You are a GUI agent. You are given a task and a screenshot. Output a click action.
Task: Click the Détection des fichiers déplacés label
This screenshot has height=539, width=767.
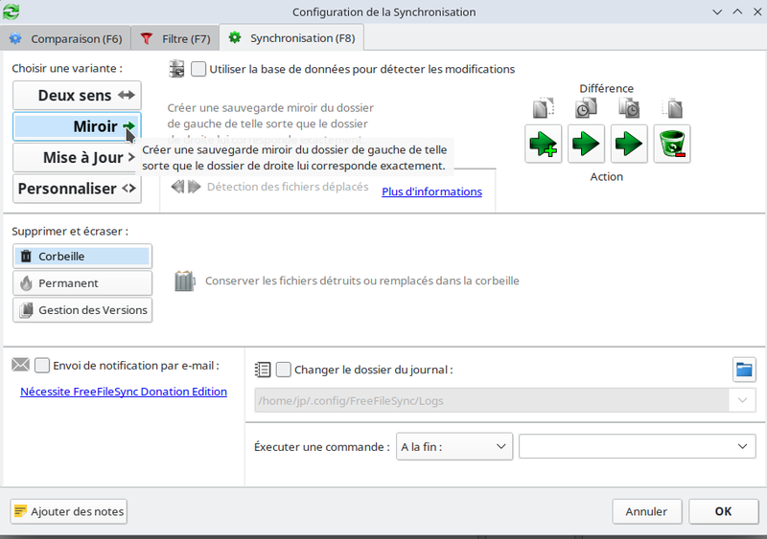click(x=288, y=187)
